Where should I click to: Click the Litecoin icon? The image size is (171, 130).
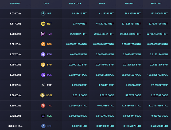(43, 126)
